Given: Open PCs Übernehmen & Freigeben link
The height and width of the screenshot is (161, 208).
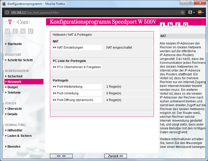Looking at the screenshot, I should tap(76, 67).
